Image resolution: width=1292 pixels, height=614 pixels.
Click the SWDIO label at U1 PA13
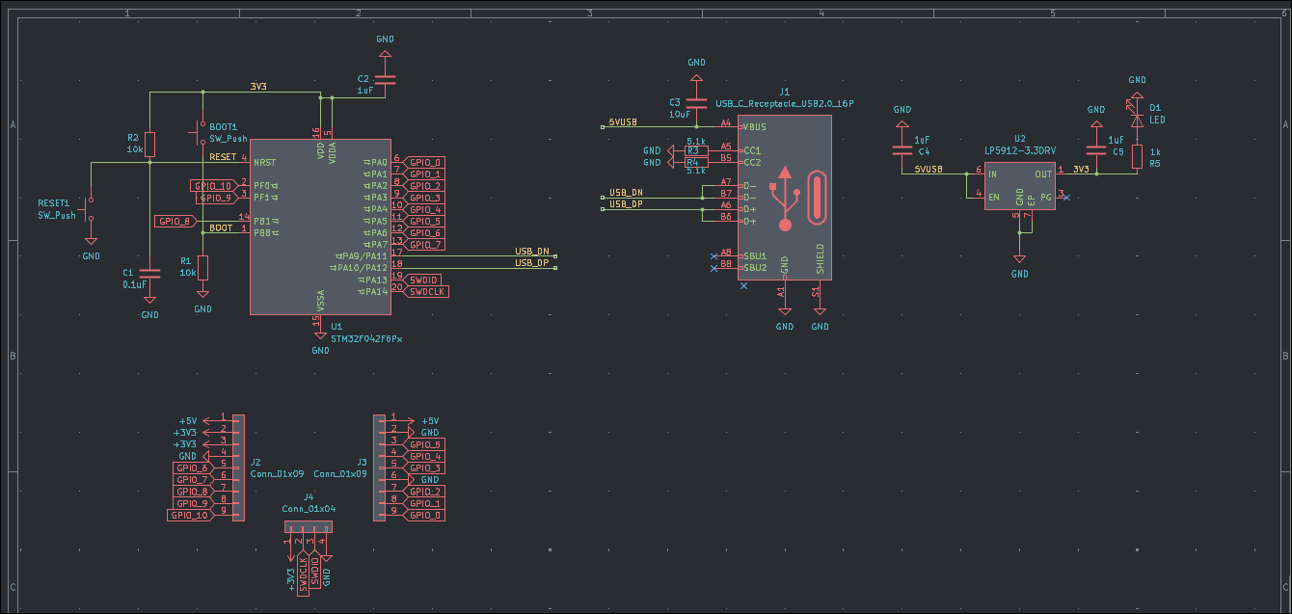click(x=423, y=280)
